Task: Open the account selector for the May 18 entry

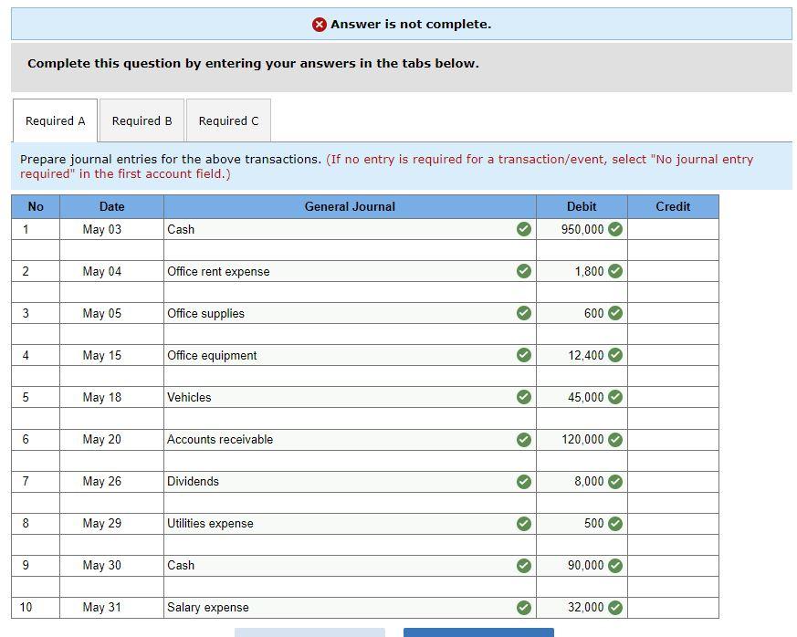Action: pos(347,397)
